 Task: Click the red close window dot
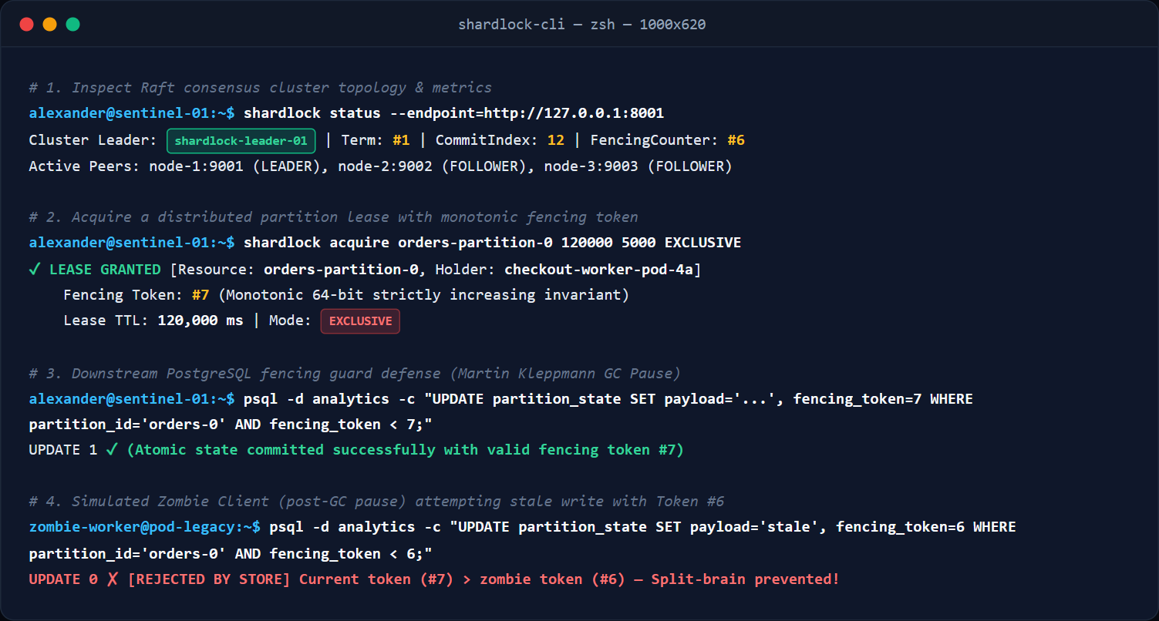[x=27, y=24]
